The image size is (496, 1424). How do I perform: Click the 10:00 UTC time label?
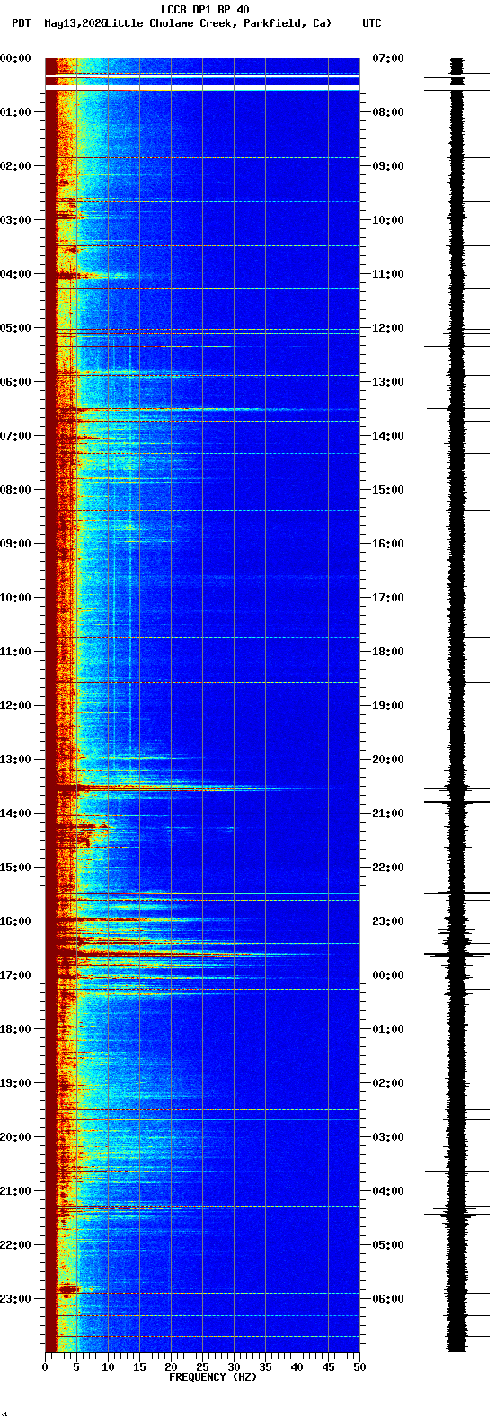pyautogui.click(x=388, y=220)
